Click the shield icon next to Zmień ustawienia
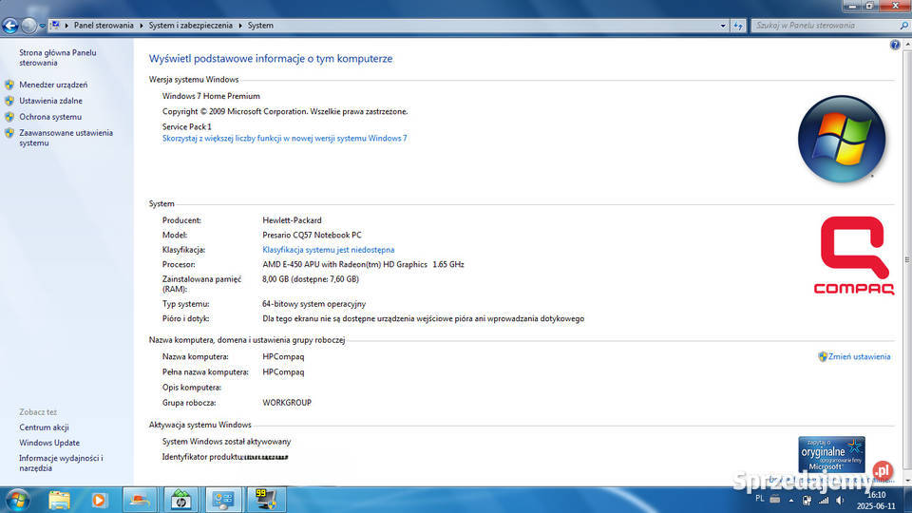Image resolution: width=912 pixels, height=513 pixels. point(823,356)
